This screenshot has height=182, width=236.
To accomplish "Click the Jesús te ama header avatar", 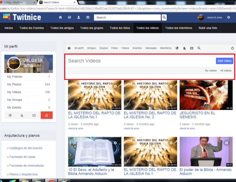I will [x=201, y=18].
